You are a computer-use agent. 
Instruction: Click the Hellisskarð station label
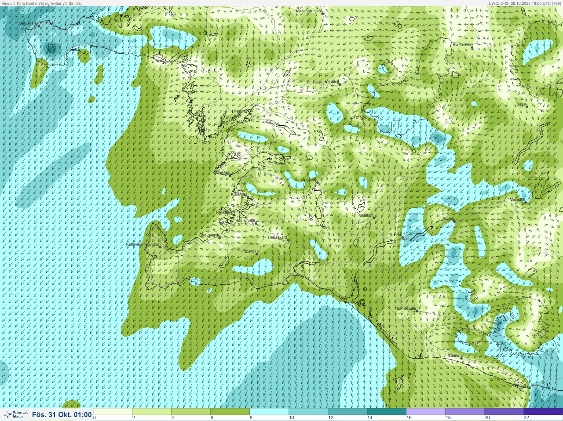click(x=277, y=237)
